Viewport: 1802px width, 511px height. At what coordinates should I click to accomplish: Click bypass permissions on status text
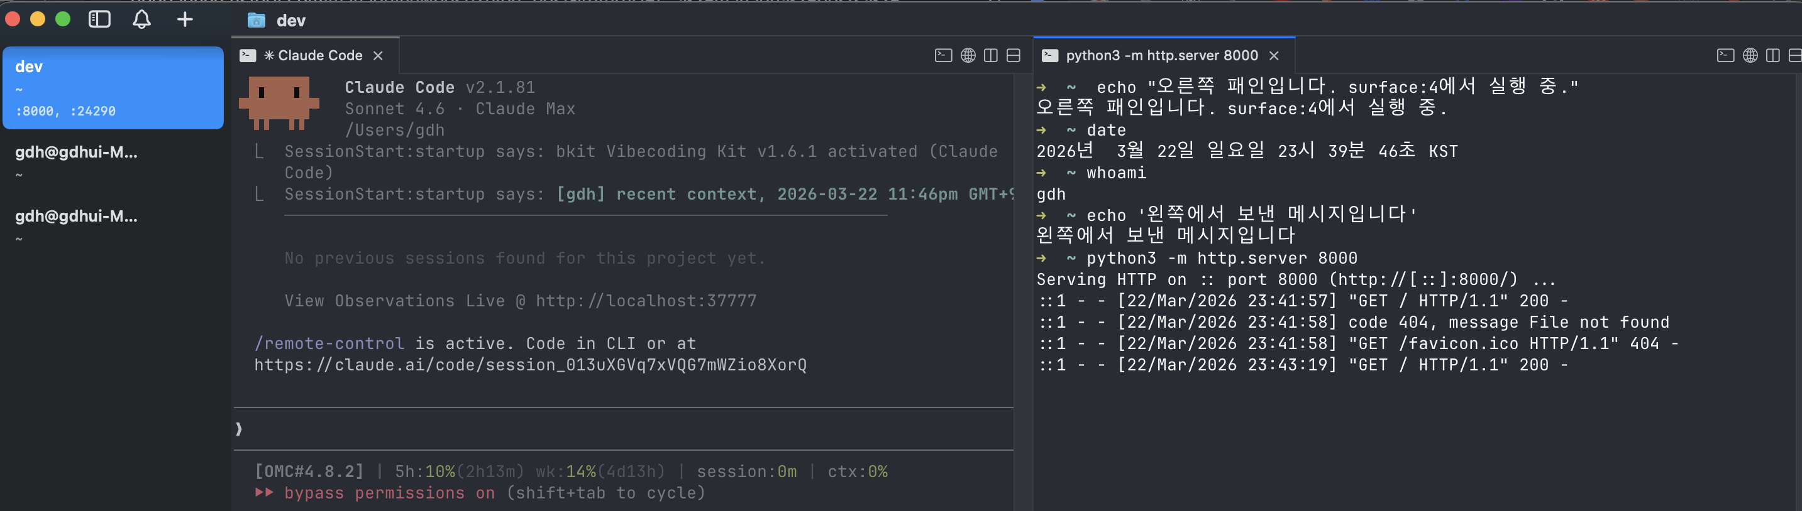[x=390, y=493]
